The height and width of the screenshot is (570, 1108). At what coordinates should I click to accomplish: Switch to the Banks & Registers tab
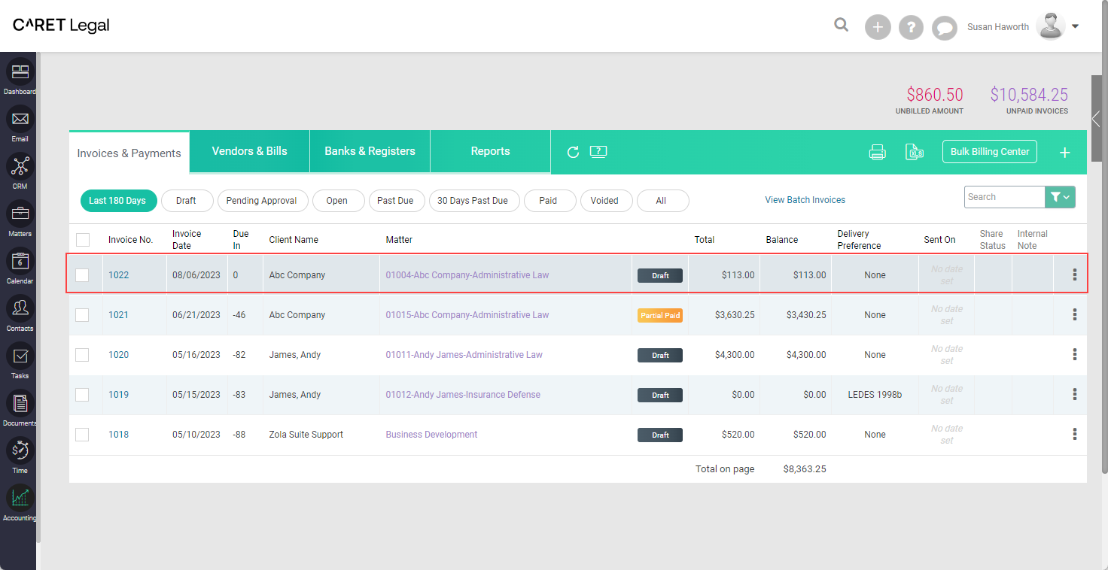tap(370, 151)
